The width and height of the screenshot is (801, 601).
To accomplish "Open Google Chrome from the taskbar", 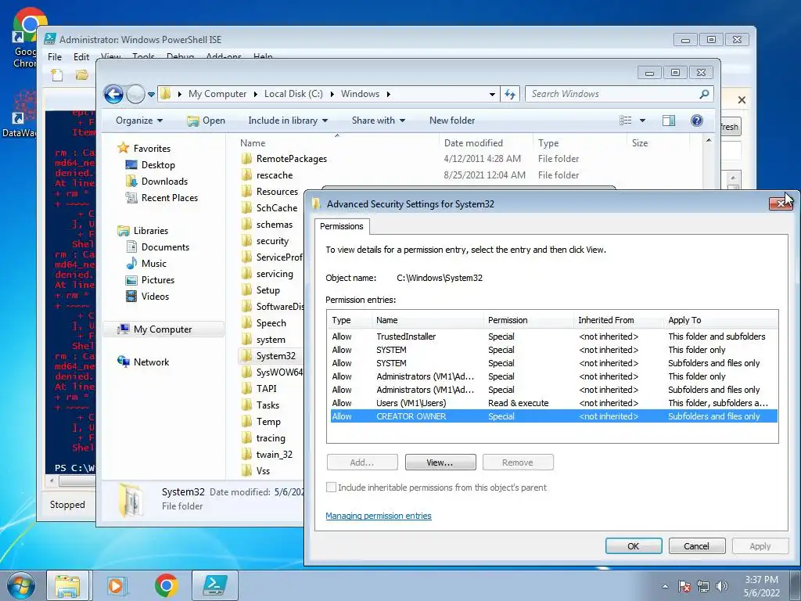I will point(166,585).
